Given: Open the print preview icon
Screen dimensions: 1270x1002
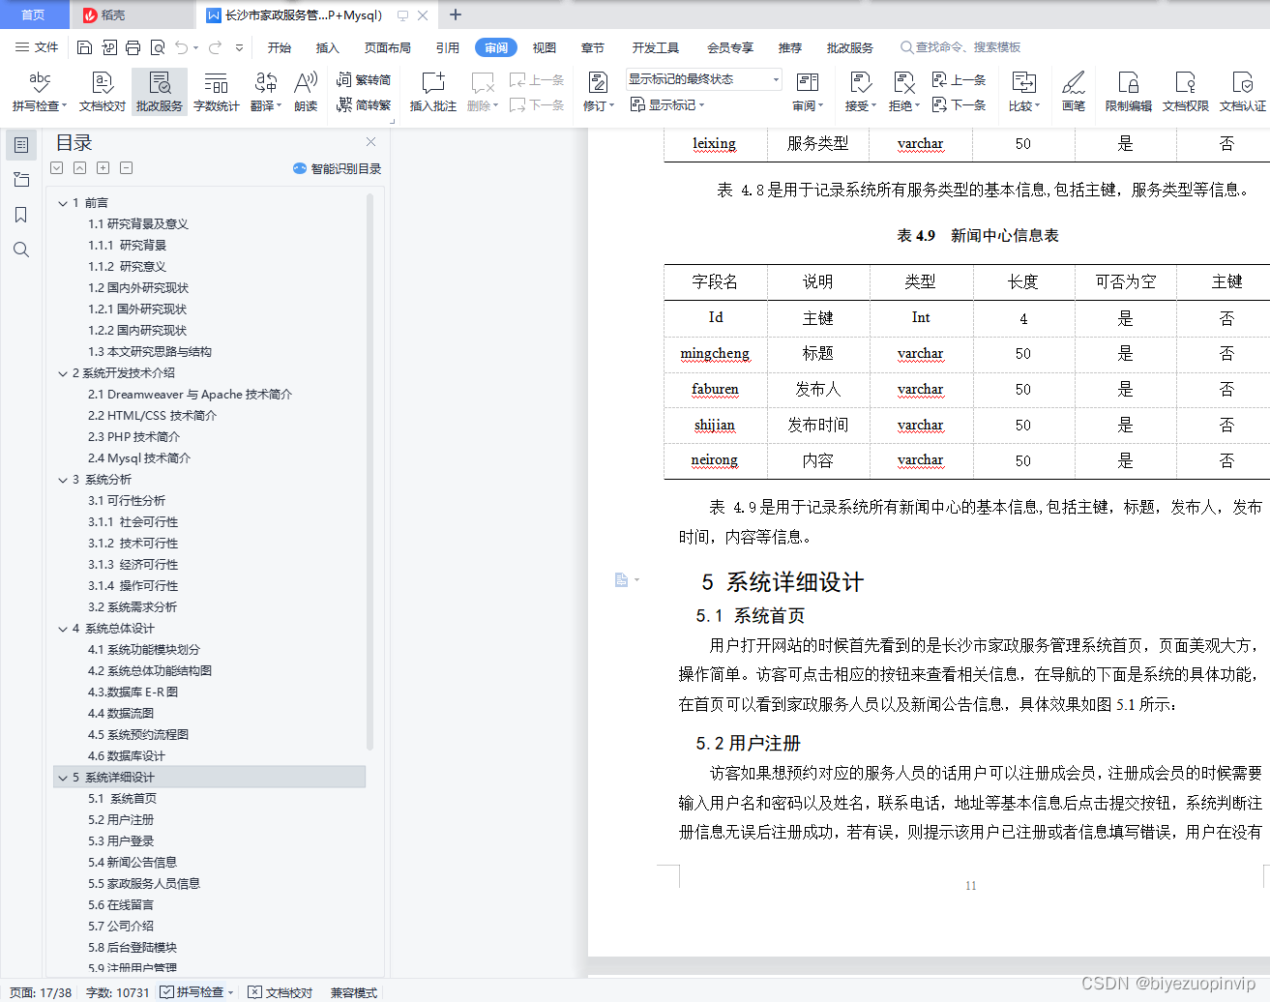Looking at the screenshot, I should (157, 47).
